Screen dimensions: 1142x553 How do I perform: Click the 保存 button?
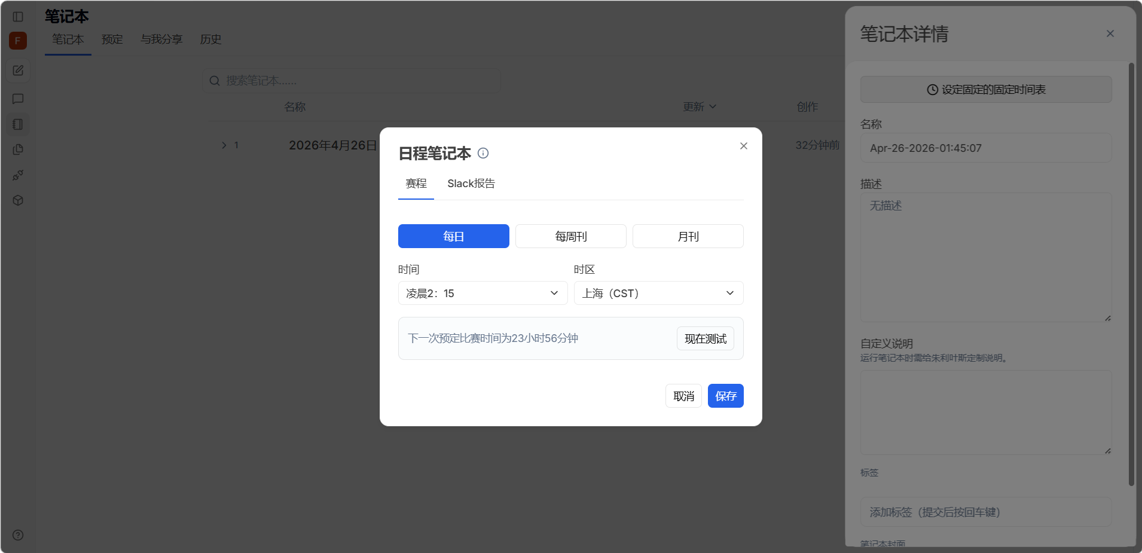[726, 396]
